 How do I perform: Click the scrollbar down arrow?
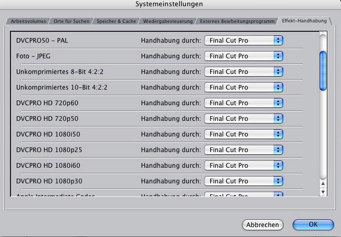click(x=323, y=192)
